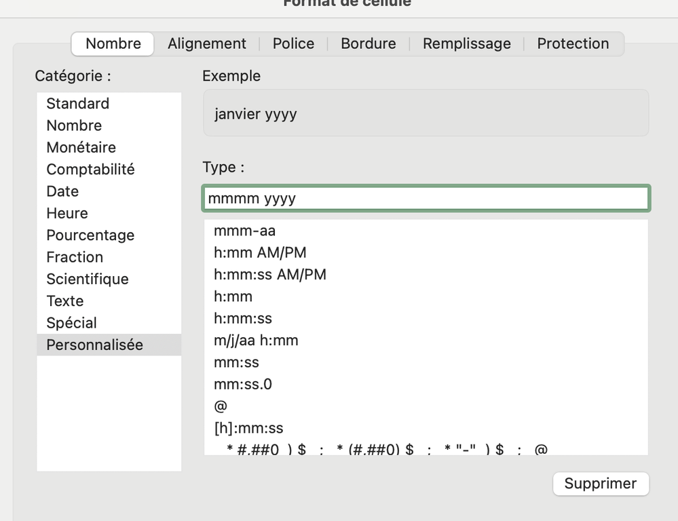Select Personnalisée category

94,345
